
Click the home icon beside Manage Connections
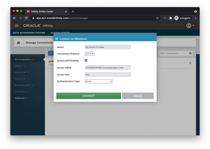19,43
